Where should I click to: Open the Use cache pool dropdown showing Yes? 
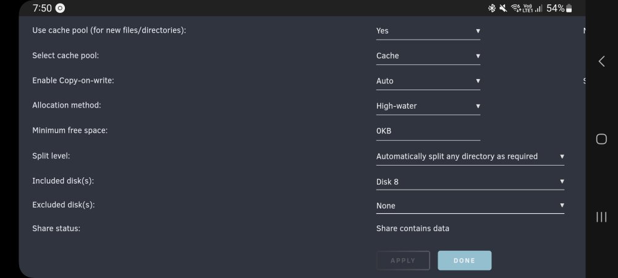click(x=428, y=31)
